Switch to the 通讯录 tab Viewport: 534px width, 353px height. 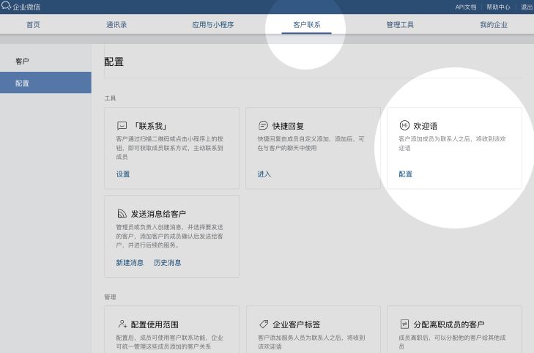(116, 25)
